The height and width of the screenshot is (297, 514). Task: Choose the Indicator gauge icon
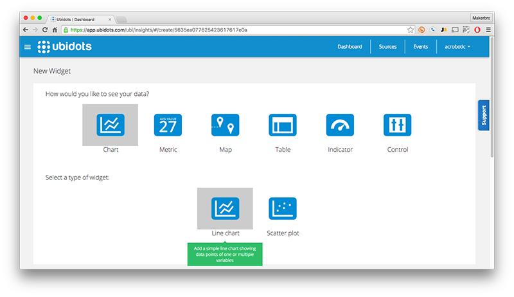point(340,125)
